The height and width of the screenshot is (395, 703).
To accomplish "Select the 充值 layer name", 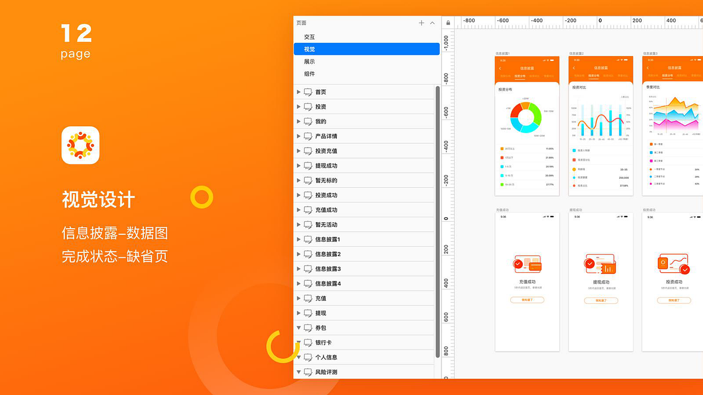I will 321,298.
